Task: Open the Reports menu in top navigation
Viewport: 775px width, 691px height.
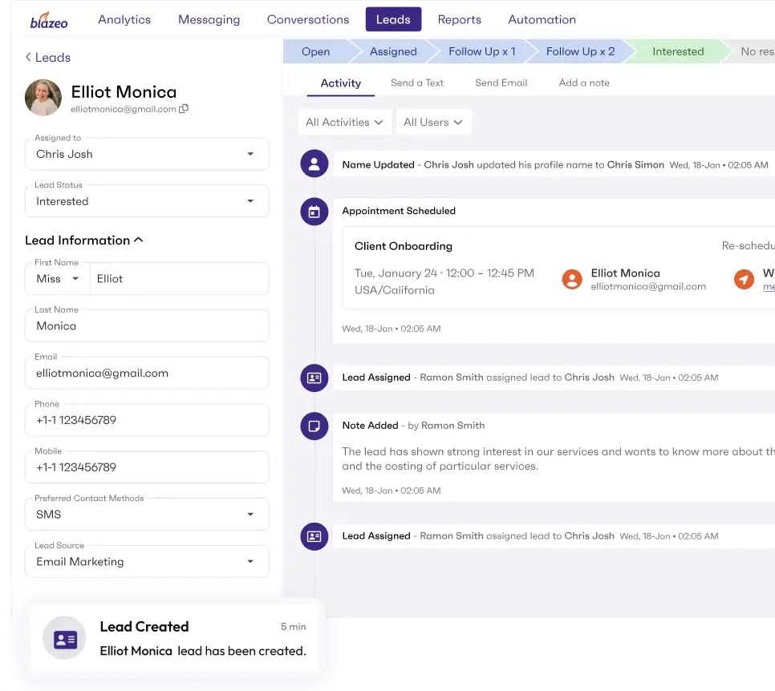Action: click(x=459, y=19)
